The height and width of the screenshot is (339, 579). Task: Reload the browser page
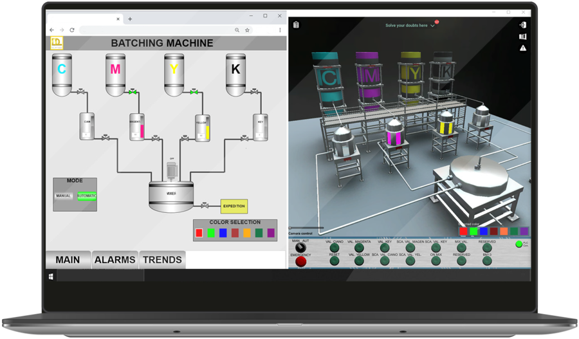pos(72,30)
